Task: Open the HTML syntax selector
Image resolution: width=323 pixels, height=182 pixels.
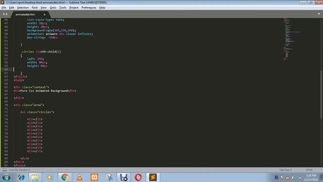Action: tap(309, 170)
